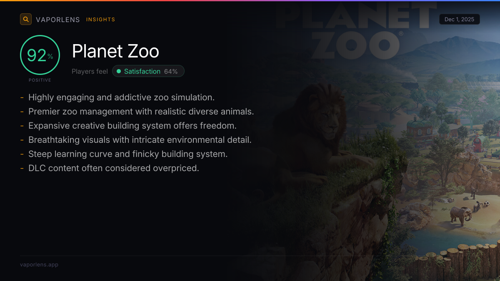This screenshot has height=281, width=500.
Task: Click the Vaporlens magnifying glass logo icon
Action: (26, 19)
